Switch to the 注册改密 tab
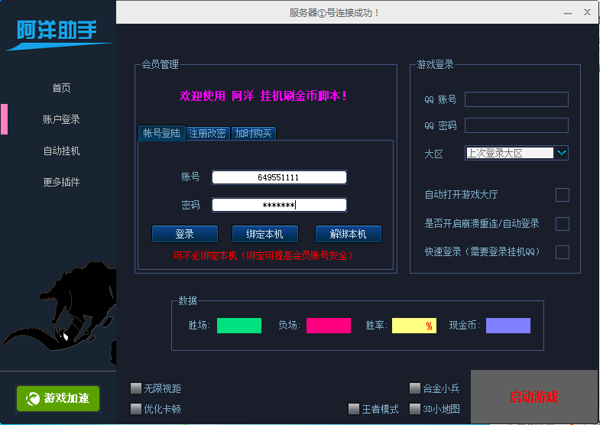Image resolution: width=600 pixels, height=425 pixels. 207,134
